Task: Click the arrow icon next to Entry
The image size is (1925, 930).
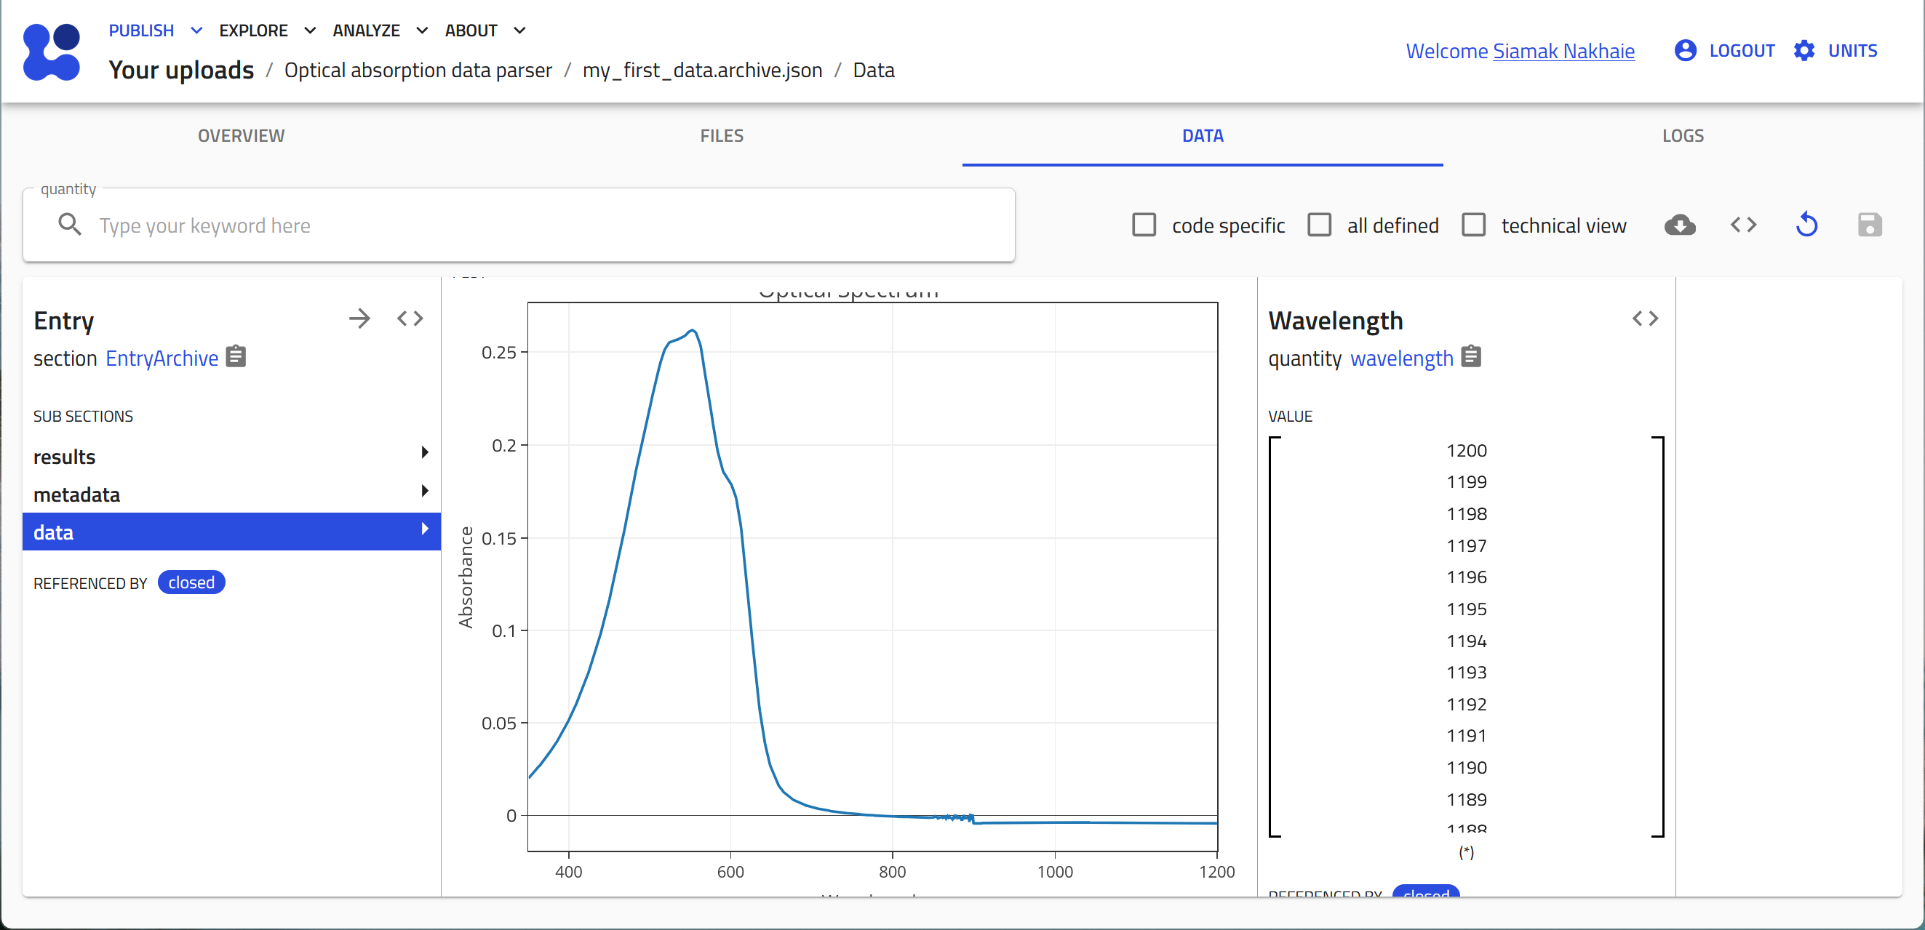Action: pos(359,319)
